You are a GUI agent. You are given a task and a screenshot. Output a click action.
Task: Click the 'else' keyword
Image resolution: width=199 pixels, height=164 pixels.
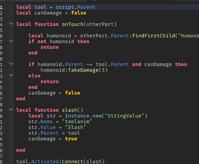pos(34,76)
